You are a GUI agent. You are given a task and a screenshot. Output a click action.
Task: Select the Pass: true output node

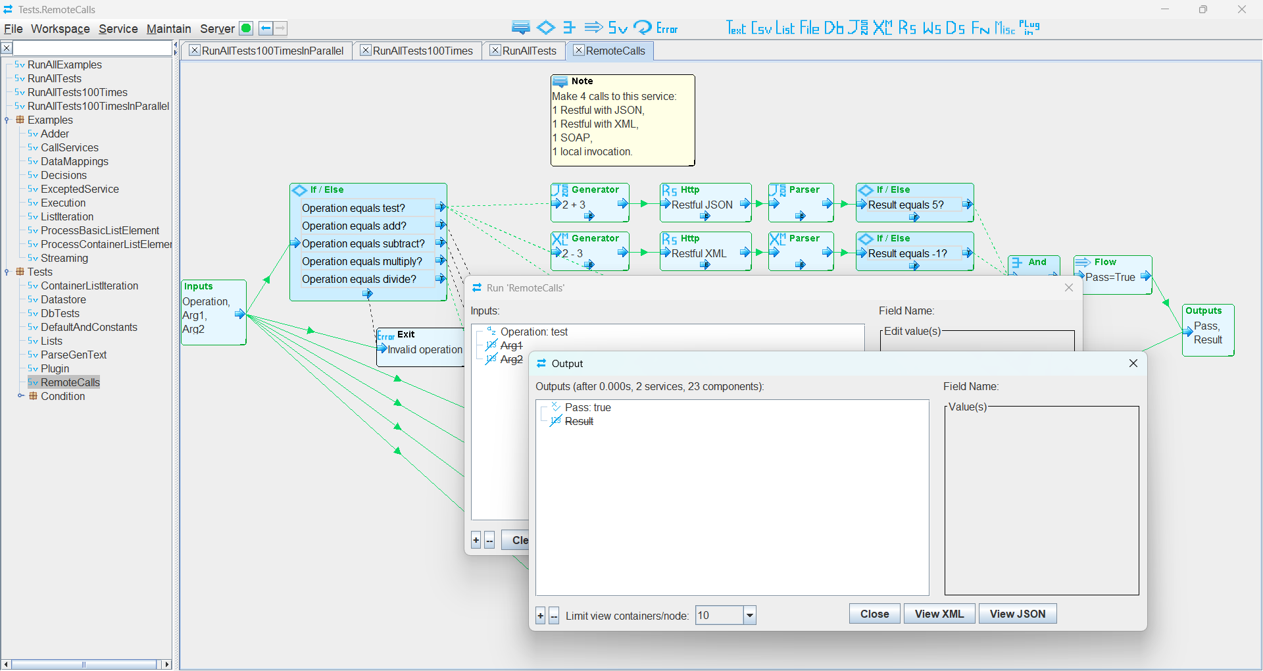click(x=587, y=407)
